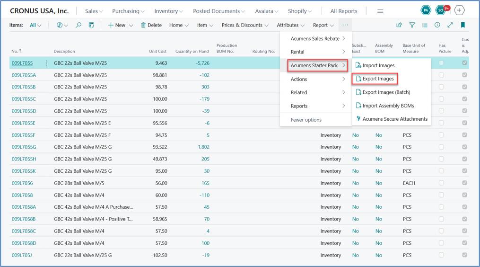This screenshot has width=480, height=267.
Task: Open the dropdown arrow next to New
Action: point(131,26)
